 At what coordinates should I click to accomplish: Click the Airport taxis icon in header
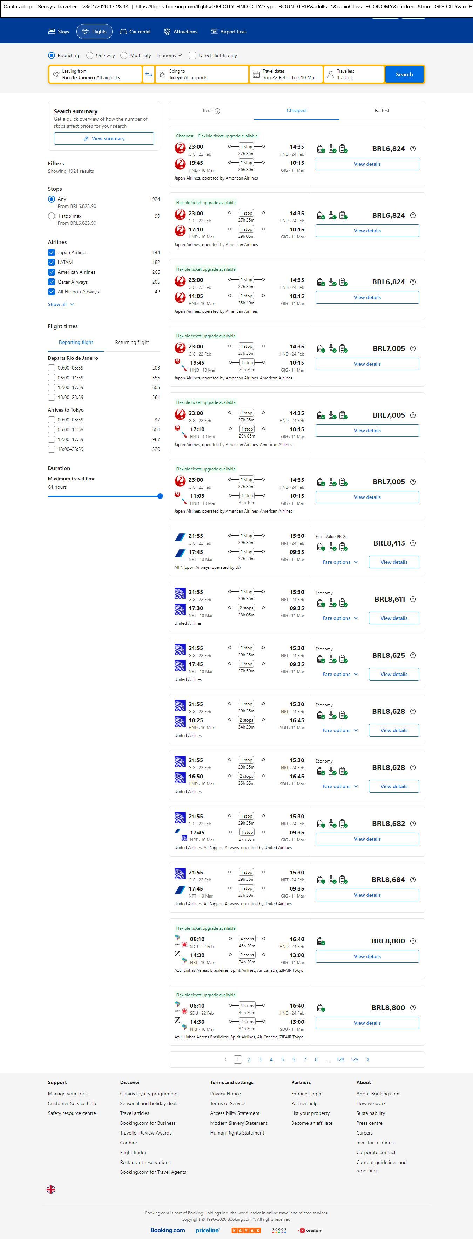click(214, 32)
